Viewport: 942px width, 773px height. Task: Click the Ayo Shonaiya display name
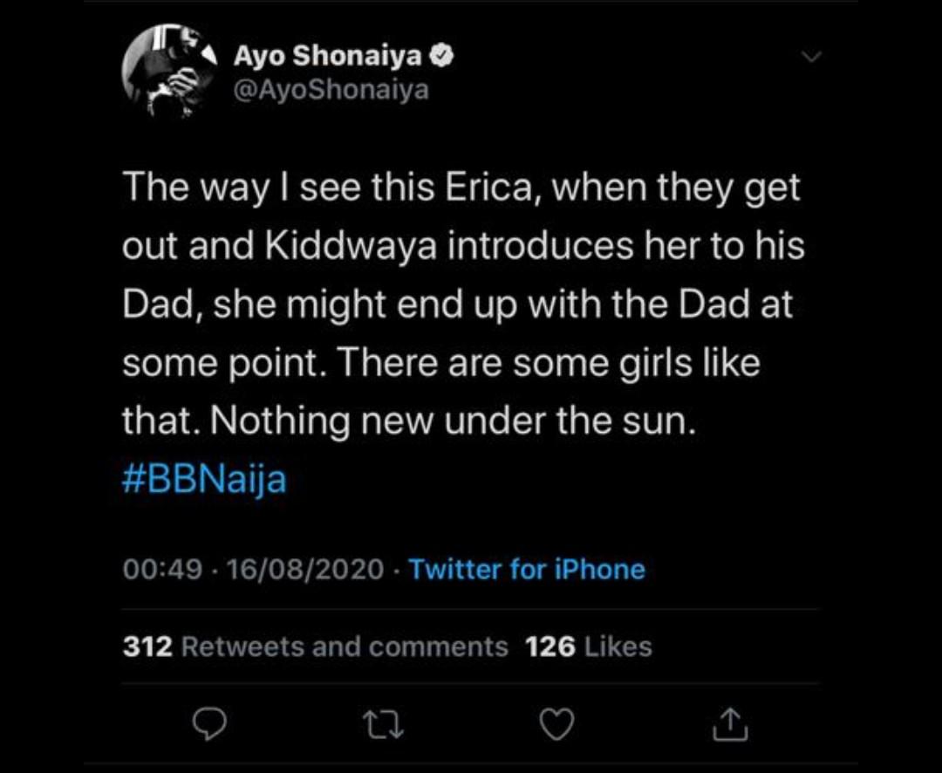(328, 57)
